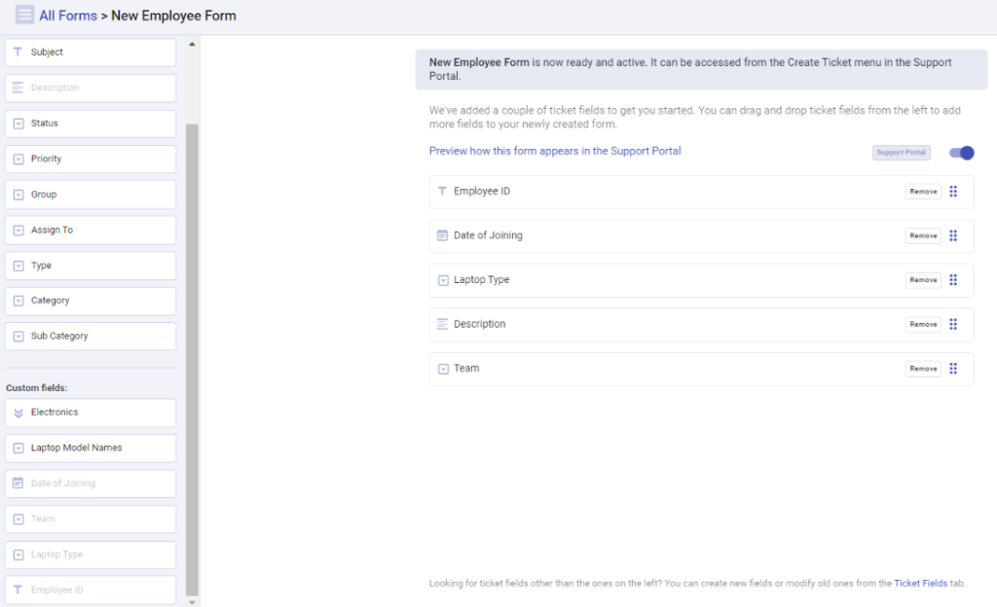Click the forms list icon beside All Forms

tap(21, 15)
